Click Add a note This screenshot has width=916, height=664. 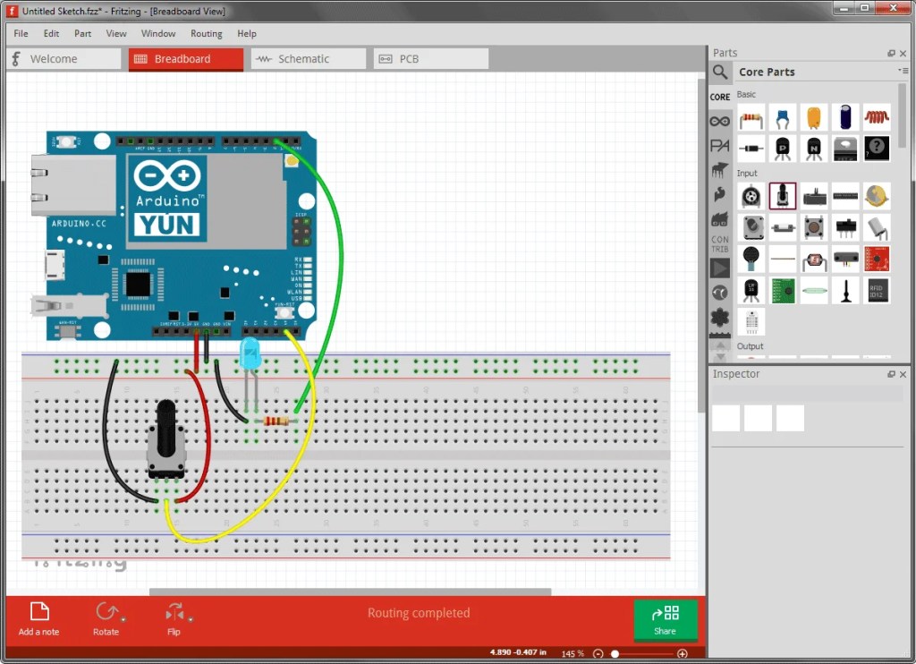[x=38, y=617]
